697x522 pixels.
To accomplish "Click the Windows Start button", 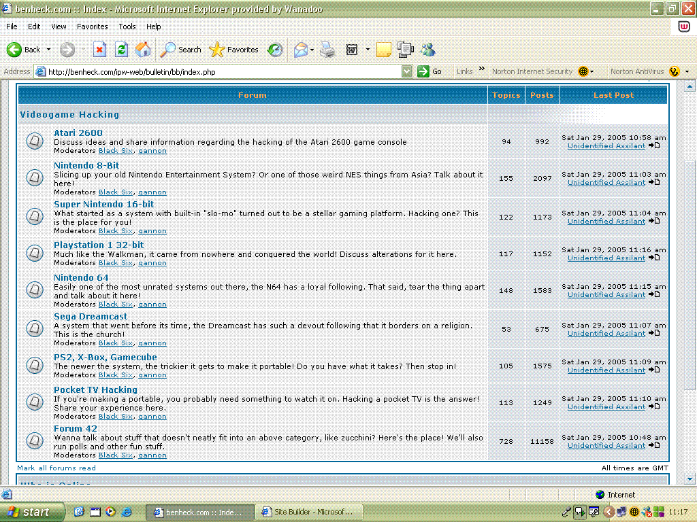I will click(31, 512).
